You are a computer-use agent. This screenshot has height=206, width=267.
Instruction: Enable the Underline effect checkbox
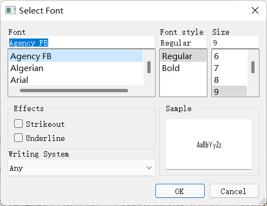[x=18, y=138]
